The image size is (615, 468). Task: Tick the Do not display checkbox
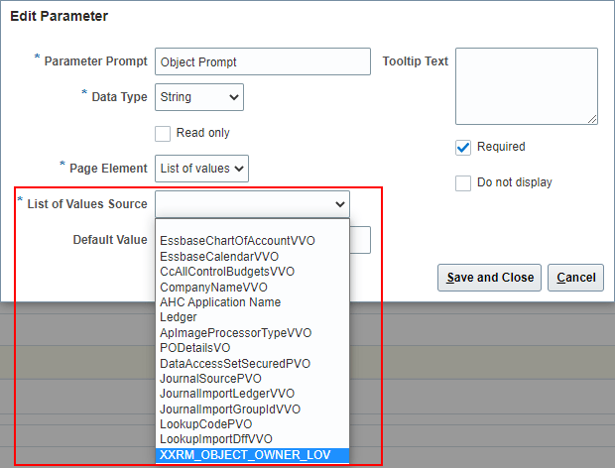pyautogui.click(x=462, y=182)
